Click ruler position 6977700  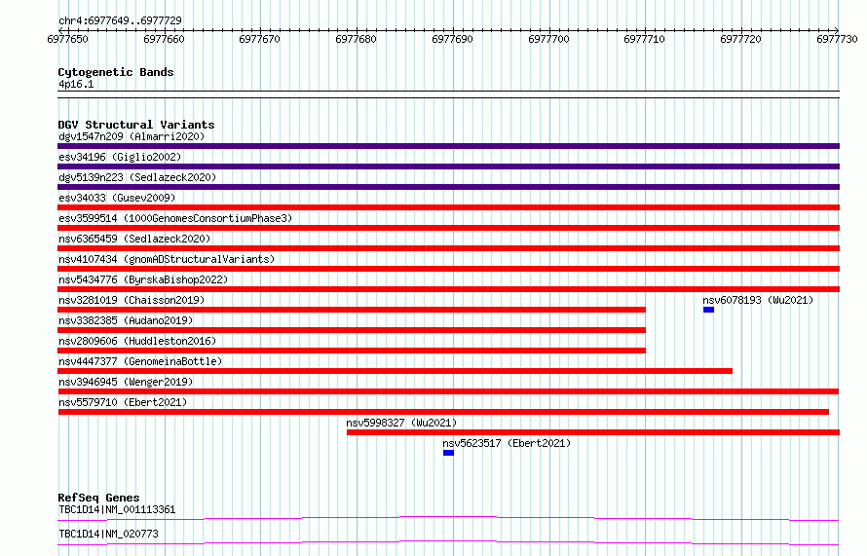pyautogui.click(x=548, y=39)
